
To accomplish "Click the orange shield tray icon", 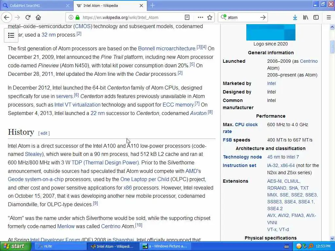I will 299,246.
